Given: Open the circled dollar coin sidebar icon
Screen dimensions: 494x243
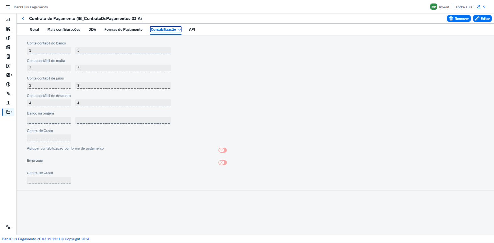Looking at the screenshot, I should tap(8, 84).
